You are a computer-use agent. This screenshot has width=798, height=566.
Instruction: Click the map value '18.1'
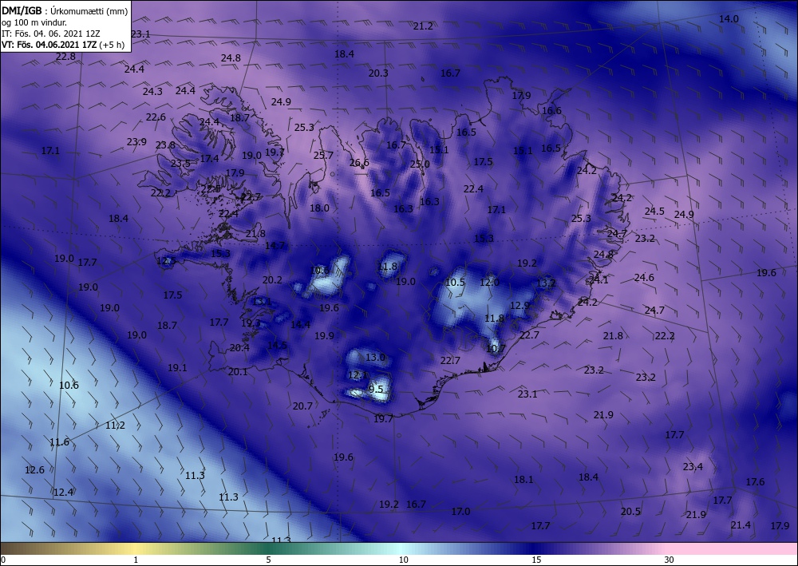tap(523, 480)
